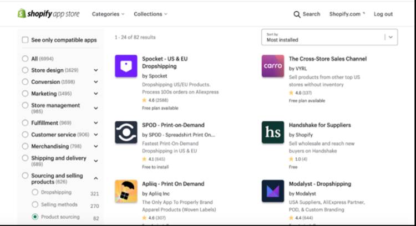Select the Shipping and delivery radio button
This screenshot has width=416, height=226.
pyautogui.click(x=25, y=158)
